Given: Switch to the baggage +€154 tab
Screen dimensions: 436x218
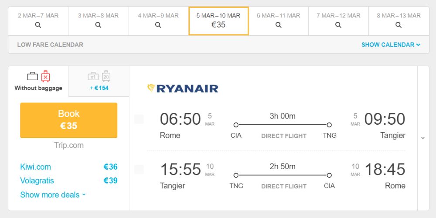Looking at the screenshot, I should click(x=99, y=81).
